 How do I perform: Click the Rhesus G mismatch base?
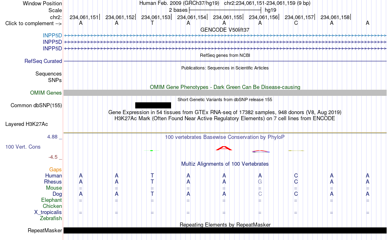(260, 182)
